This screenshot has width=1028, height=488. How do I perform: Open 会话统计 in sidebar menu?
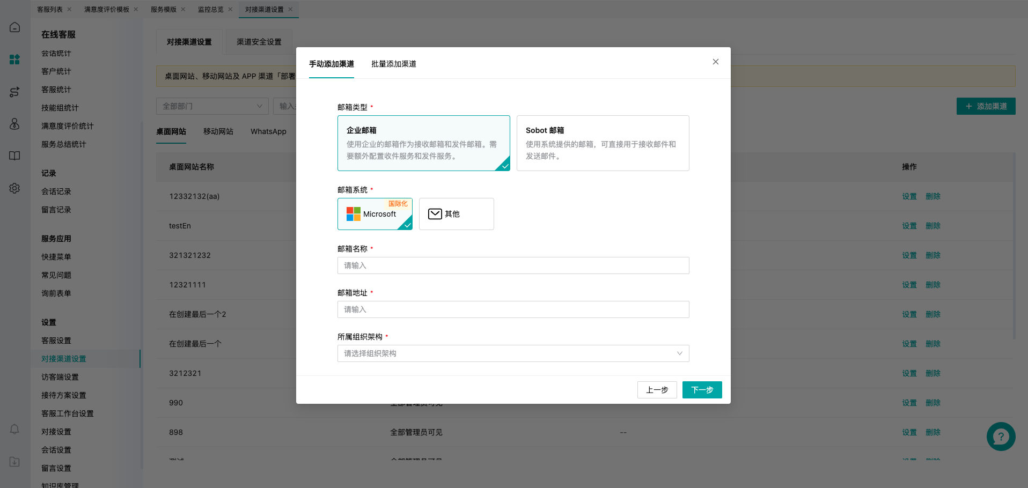coord(56,54)
